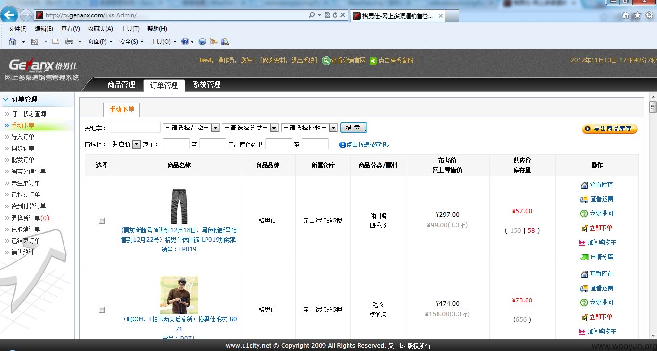
Task: Open 销售统计 in sidebar
Action: 23,253
